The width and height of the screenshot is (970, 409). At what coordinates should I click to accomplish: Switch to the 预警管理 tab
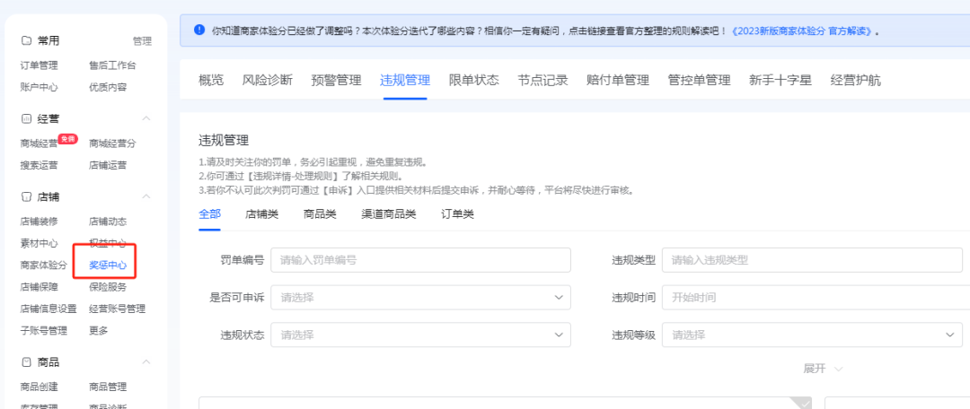tap(336, 81)
